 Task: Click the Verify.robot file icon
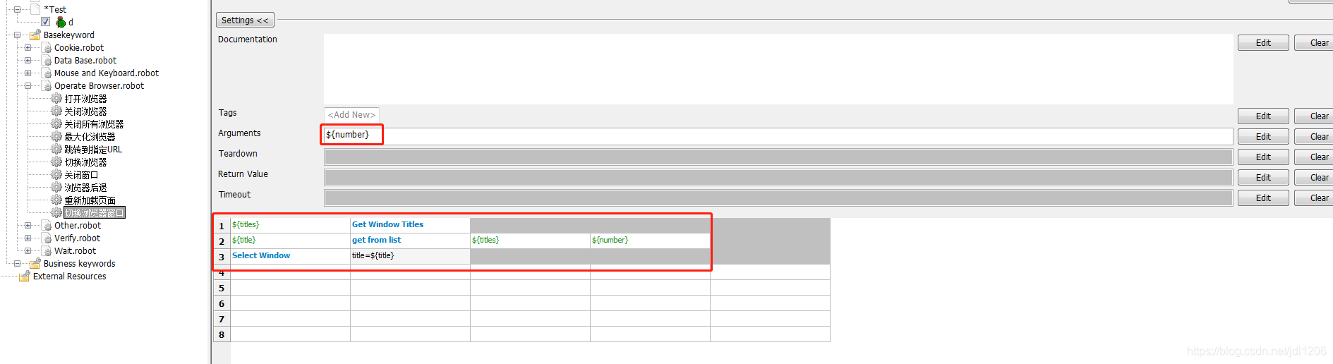[47, 238]
